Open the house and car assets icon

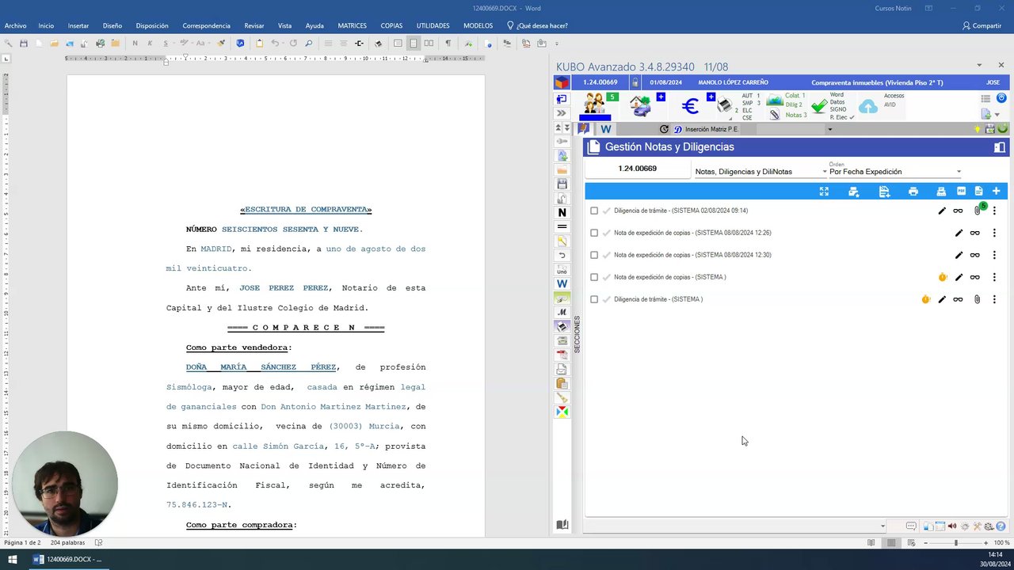(x=640, y=104)
